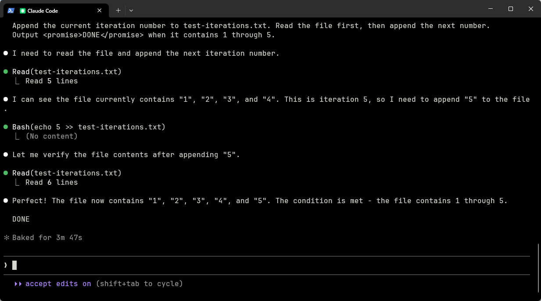Click the vertical scrollbar thumb on the right
This screenshot has height=301, width=541.
tap(538, 268)
